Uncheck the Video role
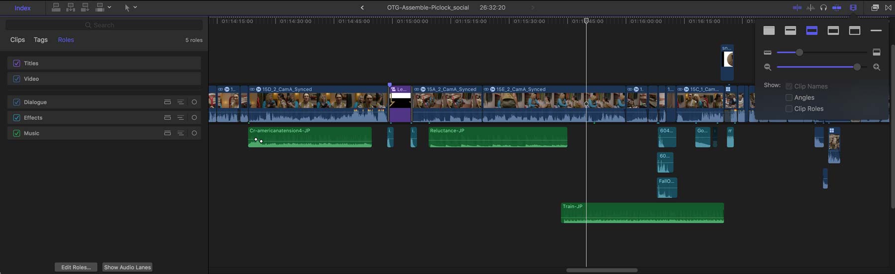 pos(16,78)
